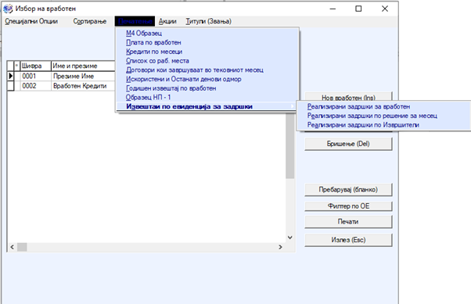Screen dimensions: 471x304
Task: Click the Пребарувај (бланко) button
Action: click(348, 190)
